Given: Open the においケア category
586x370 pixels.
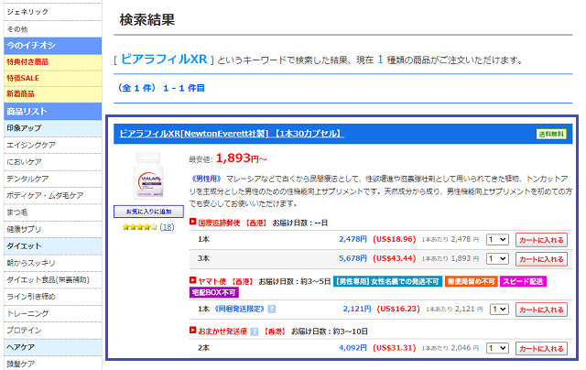Looking at the screenshot, I should (53, 162).
